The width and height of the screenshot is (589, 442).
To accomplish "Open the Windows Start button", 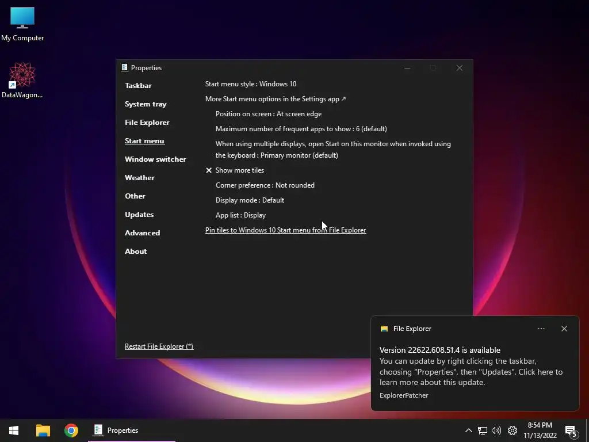I will [x=14, y=430].
